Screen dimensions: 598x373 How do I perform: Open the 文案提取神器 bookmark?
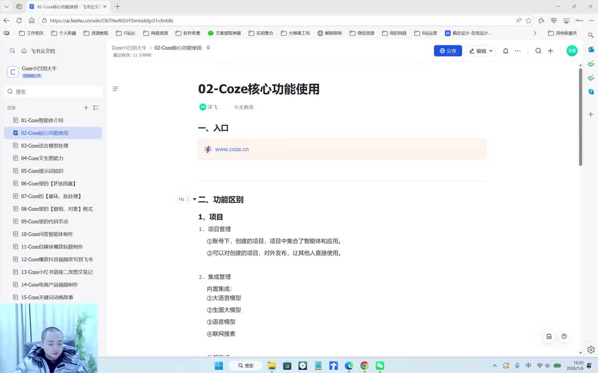(x=224, y=33)
